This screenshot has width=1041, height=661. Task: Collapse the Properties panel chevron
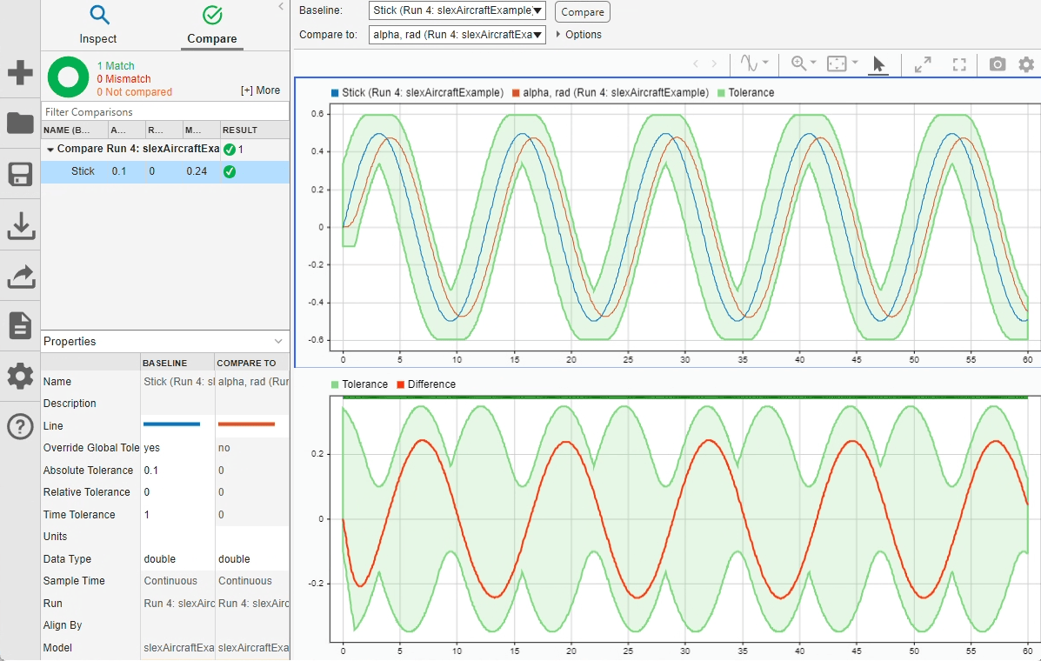tap(278, 341)
